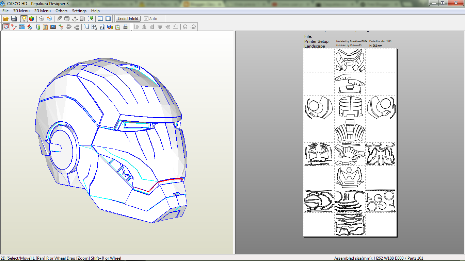The image size is (465, 261).
Task: Open the Settings menu
Action: (x=79, y=11)
